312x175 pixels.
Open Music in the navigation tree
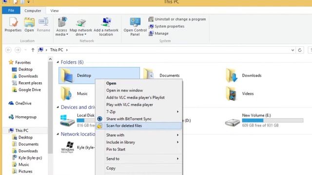tap(20, 164)
